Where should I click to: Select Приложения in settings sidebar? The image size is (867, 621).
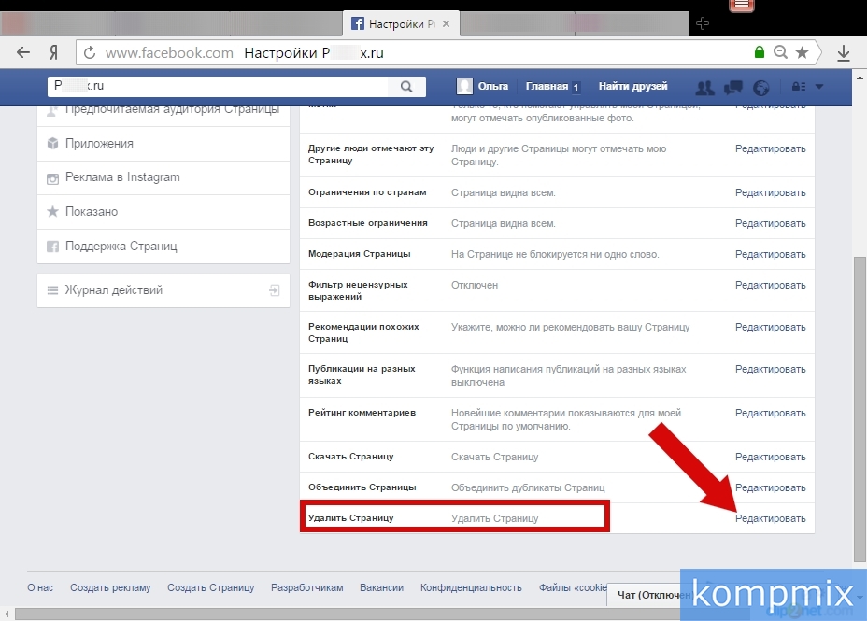[163, 144]
